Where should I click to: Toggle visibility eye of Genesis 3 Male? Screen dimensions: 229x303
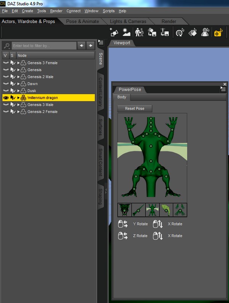coord(6,105)
